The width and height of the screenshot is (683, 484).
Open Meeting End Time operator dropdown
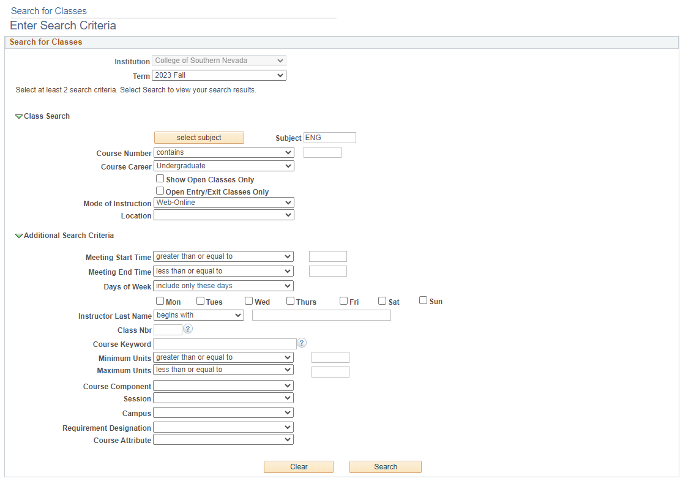coord(223,271)
